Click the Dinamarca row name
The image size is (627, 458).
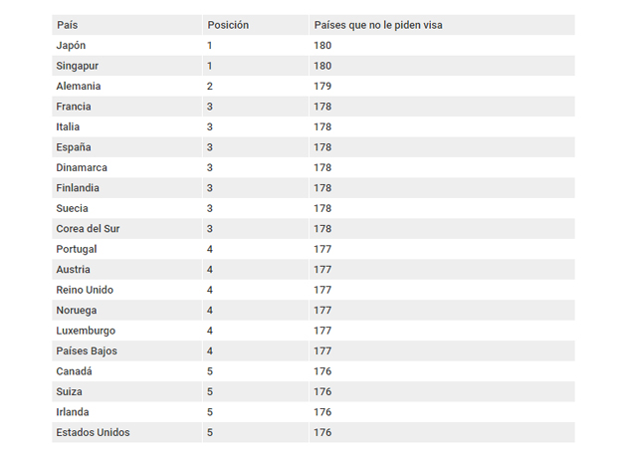82,168
